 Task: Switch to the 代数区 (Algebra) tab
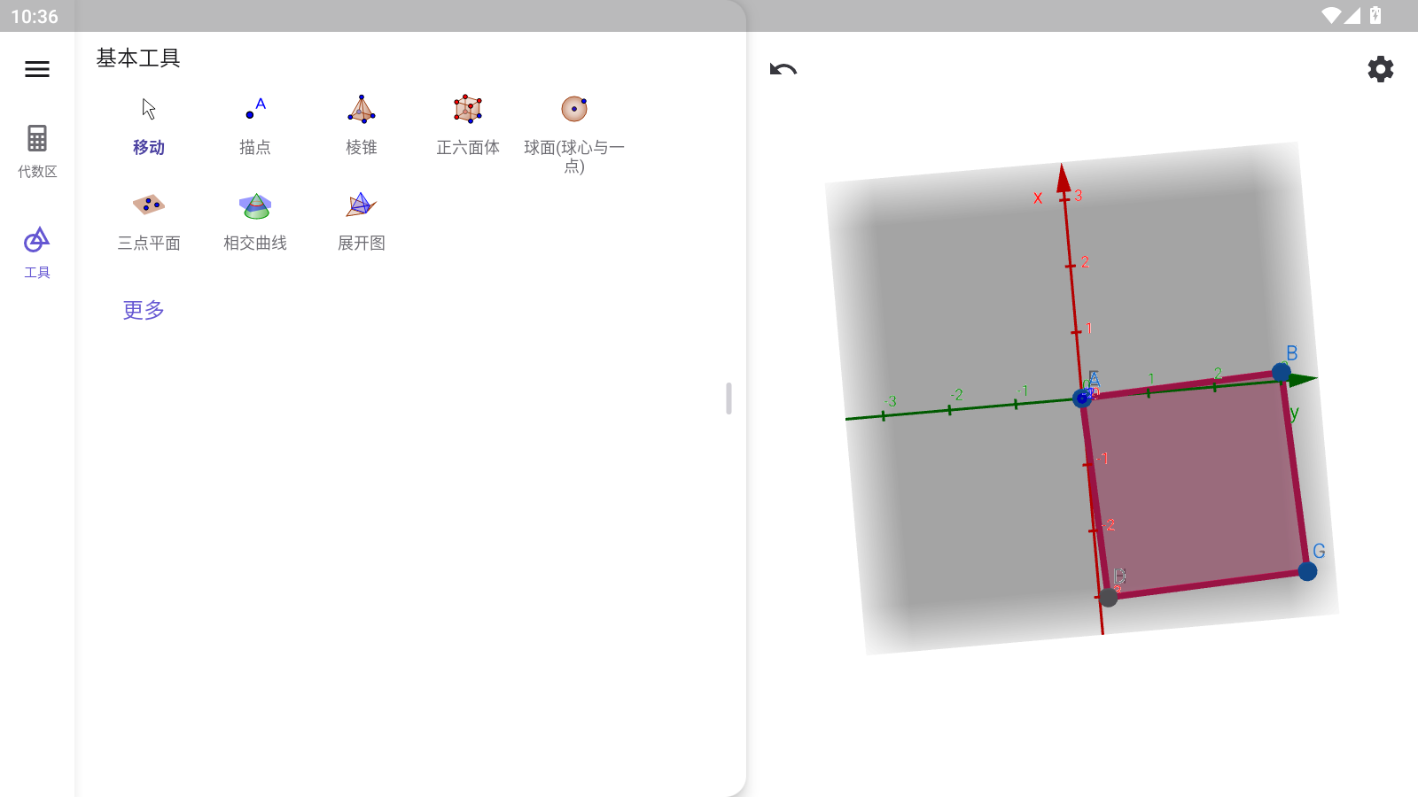tap(37, 151)
